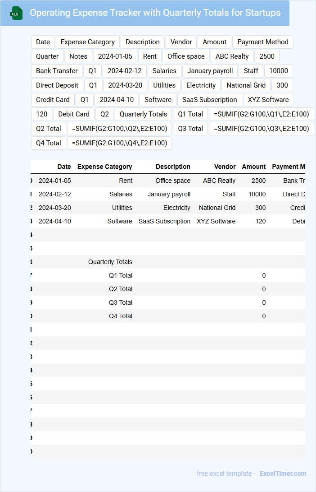Select the Q3 Total table cell
316x492 pixels.
pyautogui.click(x=121, y=302)
